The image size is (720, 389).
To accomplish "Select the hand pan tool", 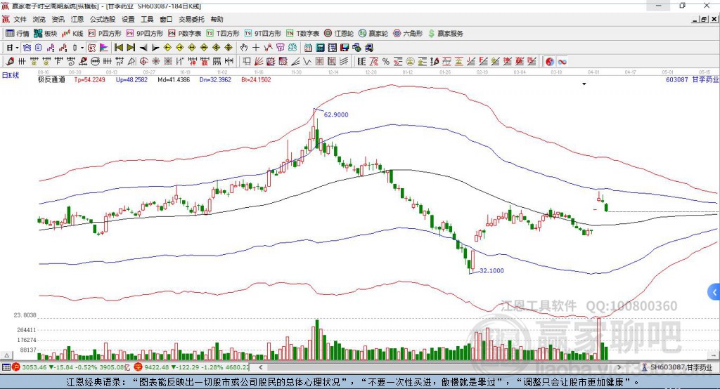I will pos(244,47).
